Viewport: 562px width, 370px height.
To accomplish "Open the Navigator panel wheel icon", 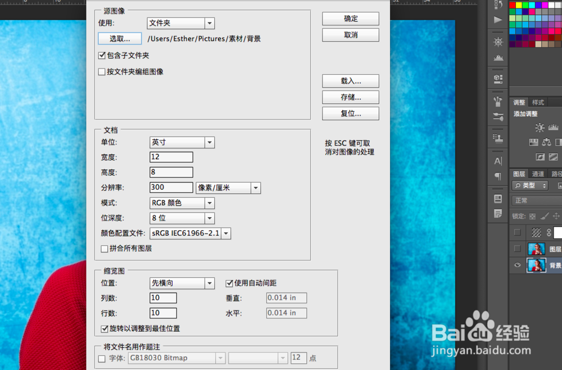I will click(498, 42).
